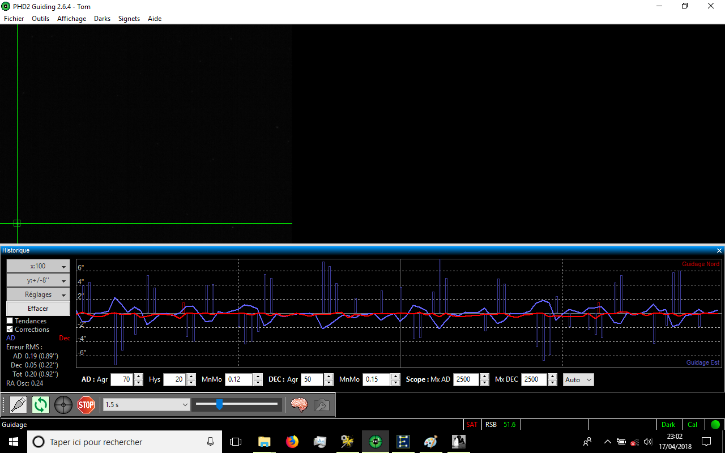Expand the Réglages dropdown
The height and width of the screenshot is (453, 725).
(x=38, y=294)
